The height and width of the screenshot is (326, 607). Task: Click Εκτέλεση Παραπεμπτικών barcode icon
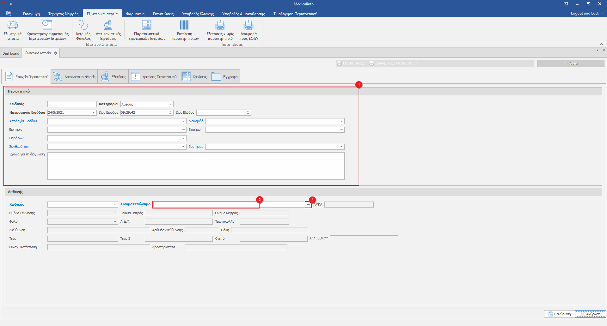185,25
